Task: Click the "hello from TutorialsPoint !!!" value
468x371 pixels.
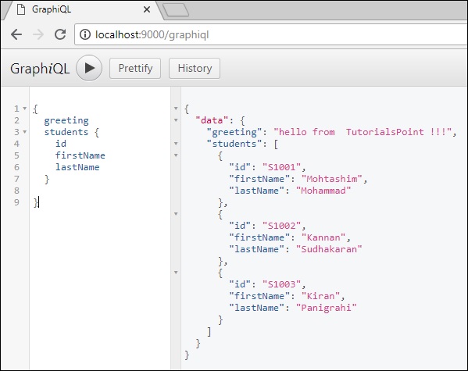Action: (363, 132)
